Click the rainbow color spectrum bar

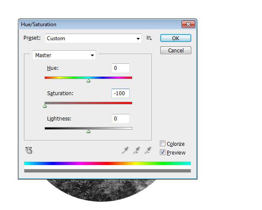coord(107,163)
